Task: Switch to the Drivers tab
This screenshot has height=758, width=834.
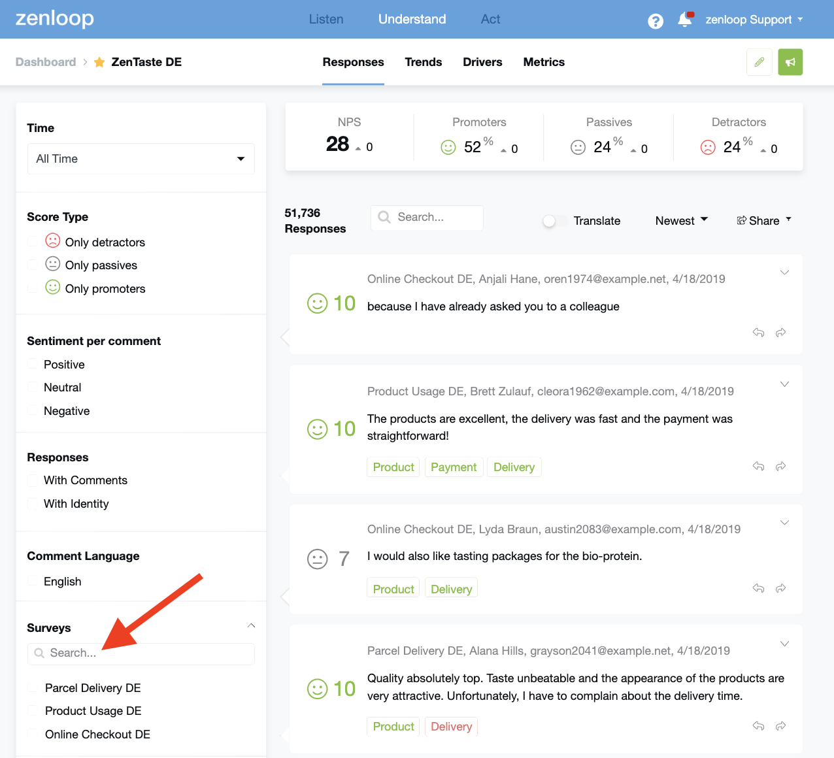Action: coord(482,62)
